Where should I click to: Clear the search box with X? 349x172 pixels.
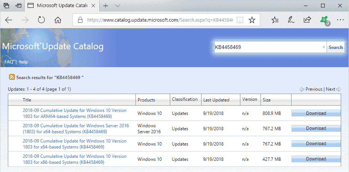pyautogui.click(x=324, y=47)
